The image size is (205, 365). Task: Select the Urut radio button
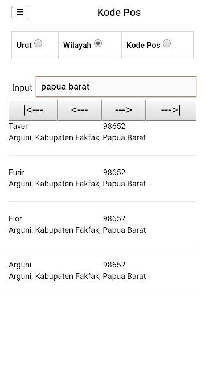pyautogui.click(x=38, y=43)
